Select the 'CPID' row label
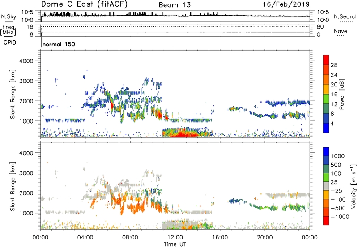The height and width of the screenshot is (247, 358). tap(10, 42)
